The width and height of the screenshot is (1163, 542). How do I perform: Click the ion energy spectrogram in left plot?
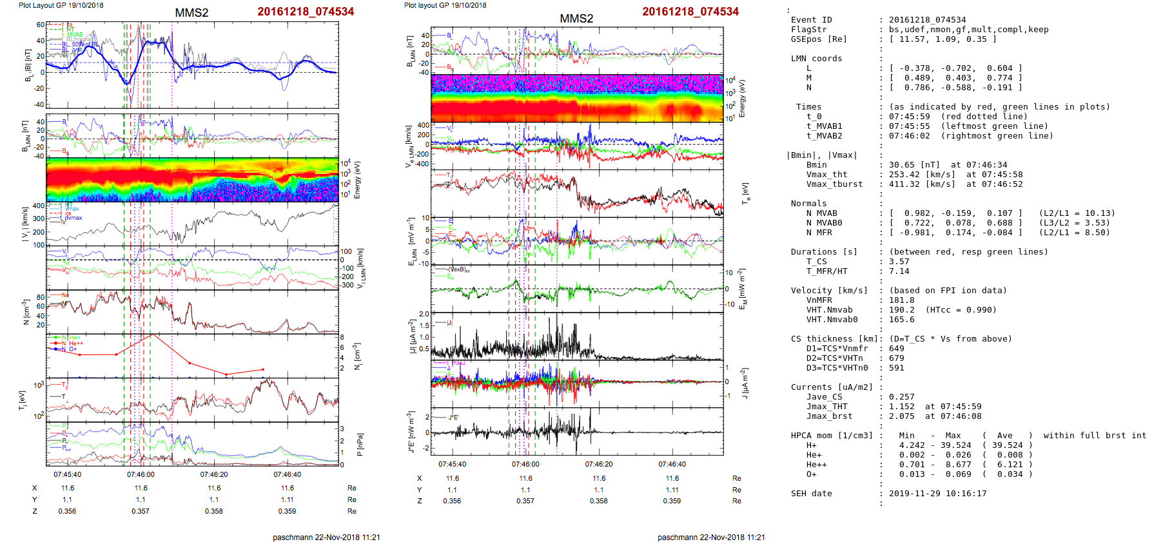tap(192, 179)
